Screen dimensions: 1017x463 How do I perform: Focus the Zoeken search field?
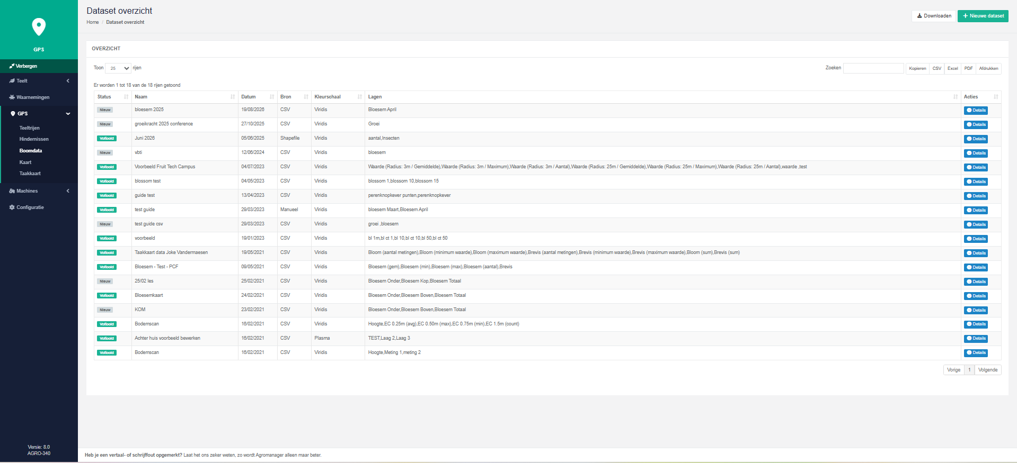(873, 68)
